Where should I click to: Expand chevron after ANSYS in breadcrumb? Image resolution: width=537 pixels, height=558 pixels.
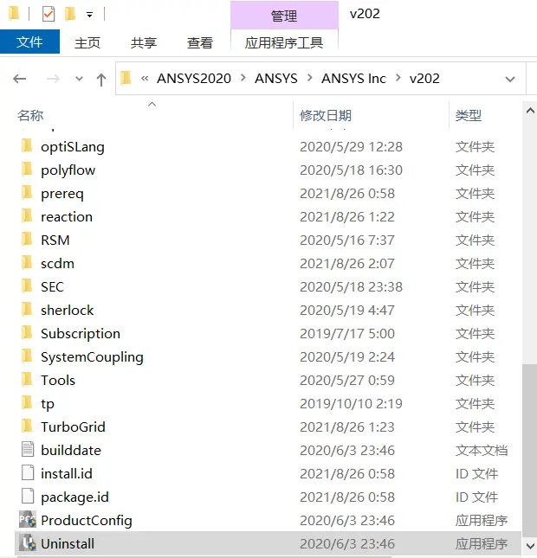tap(310, 78)
